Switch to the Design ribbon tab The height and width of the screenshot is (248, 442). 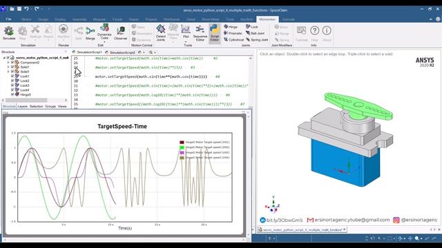click(43, 19)
